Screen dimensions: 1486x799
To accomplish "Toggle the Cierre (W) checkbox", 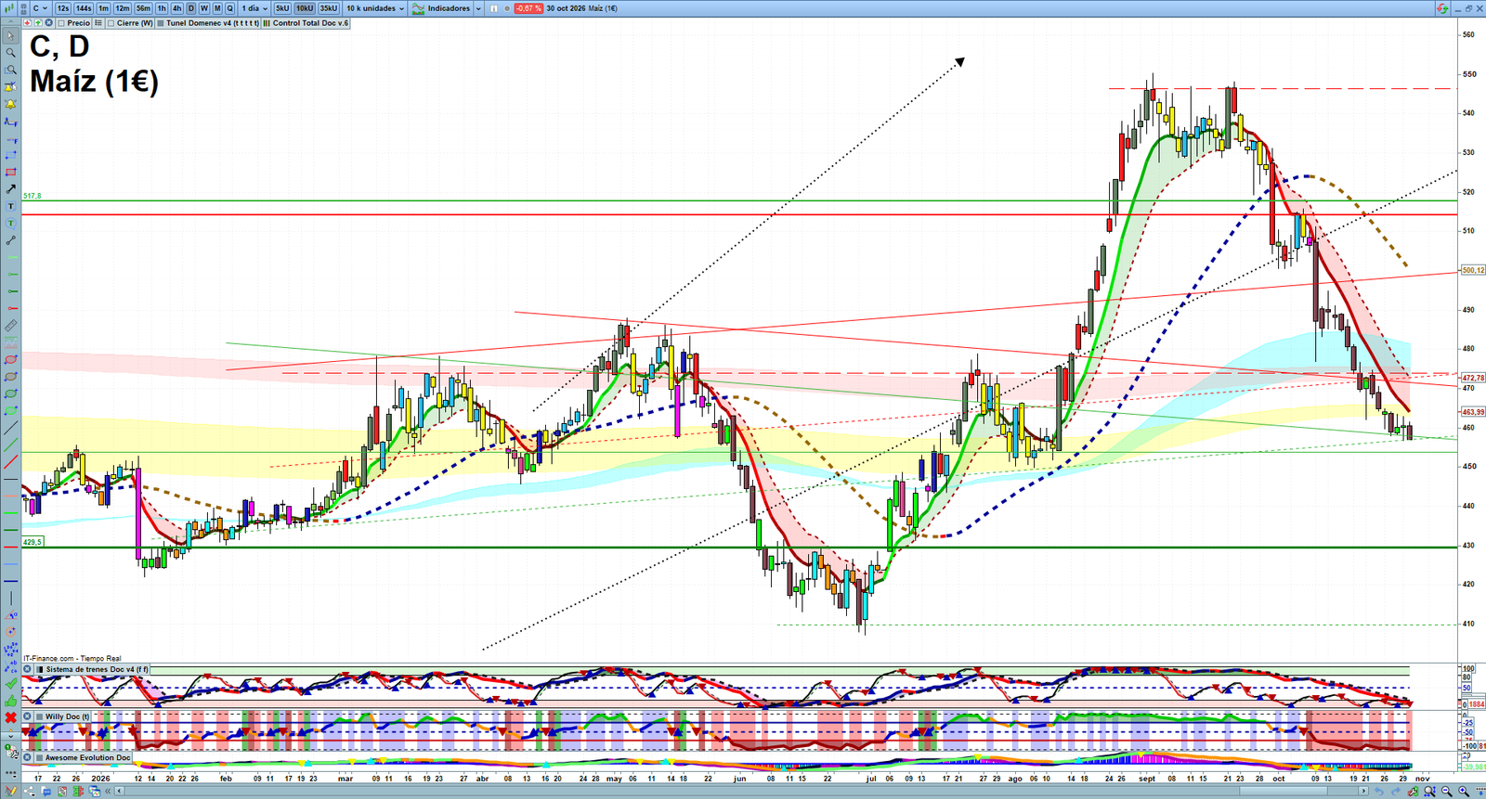I will coord(111,23).
